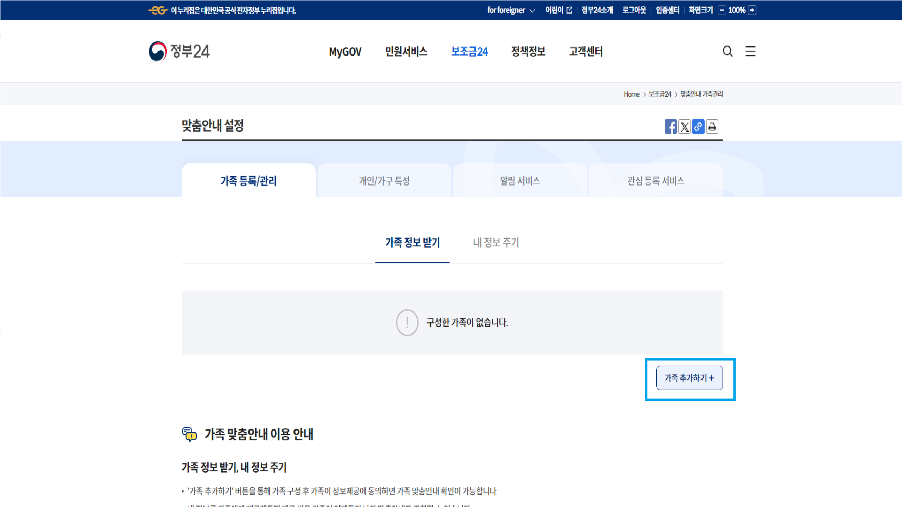The image size is (902, 507).
Task: Click the 가족 추가하기 button
Action: click(689, 378)
